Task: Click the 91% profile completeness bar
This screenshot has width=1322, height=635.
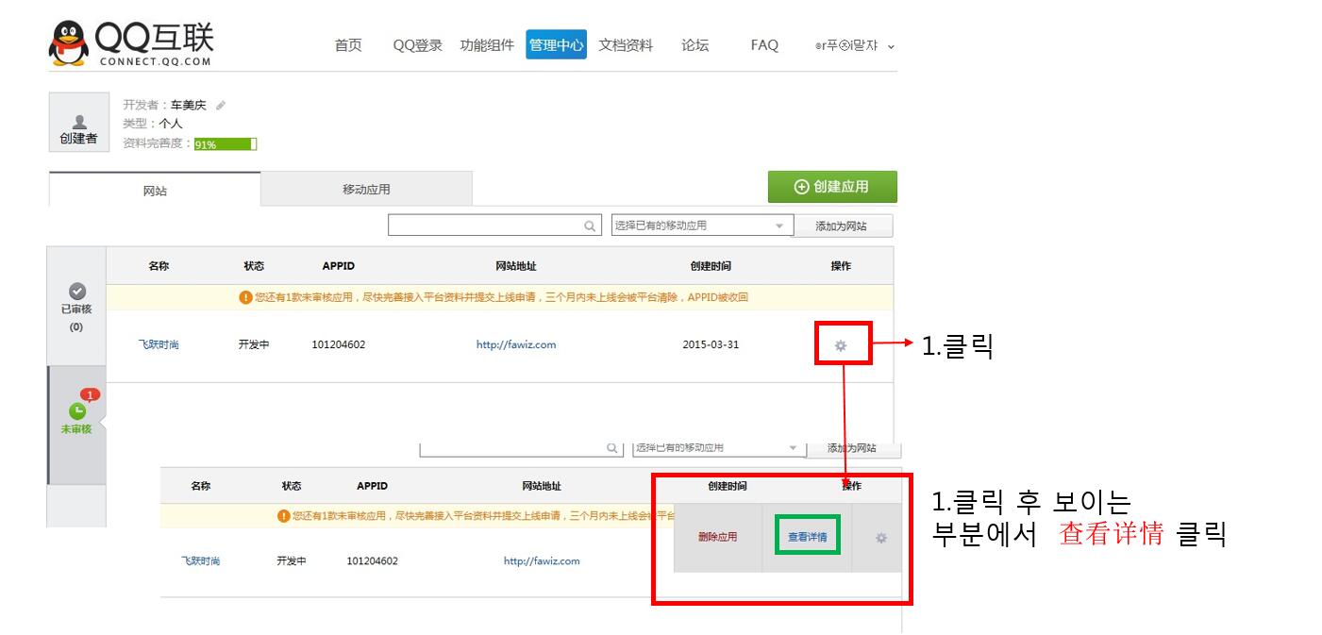Action: [226, 144]
